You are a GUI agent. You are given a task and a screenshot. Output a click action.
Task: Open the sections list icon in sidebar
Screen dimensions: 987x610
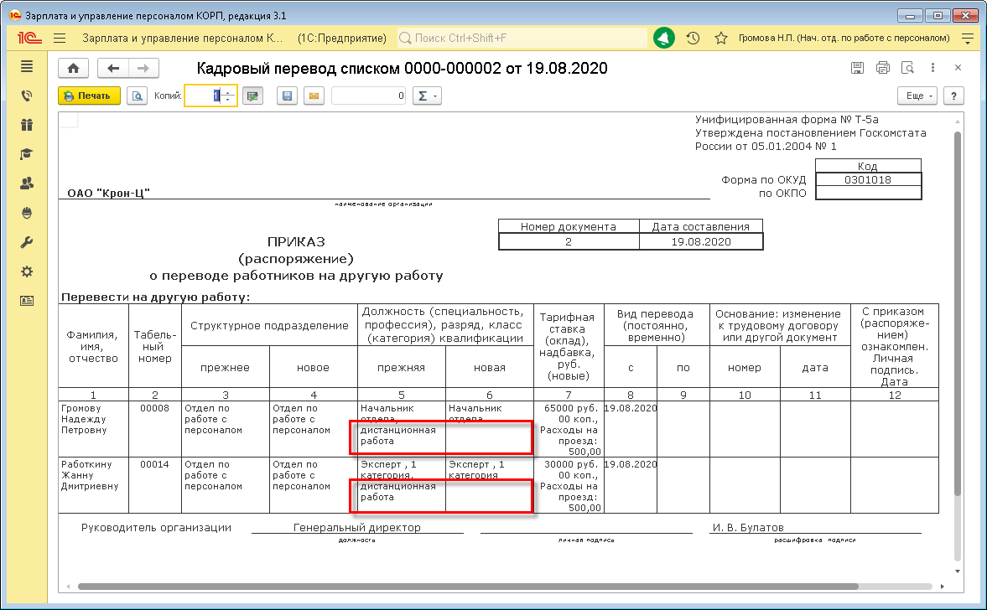(x=27, y=67)
